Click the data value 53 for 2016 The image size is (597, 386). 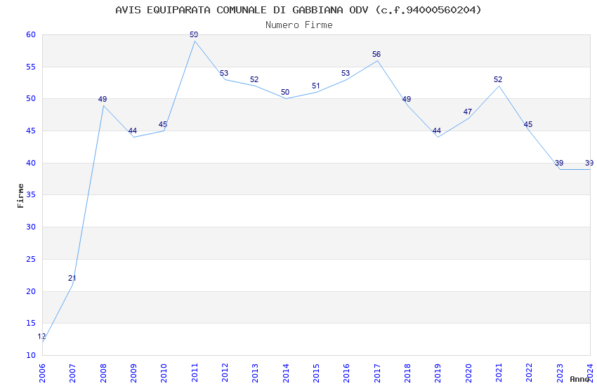click(x=346, y=73)
